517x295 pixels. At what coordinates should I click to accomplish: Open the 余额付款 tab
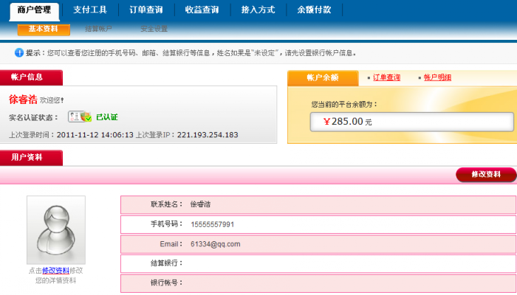[x=314, y=10]
